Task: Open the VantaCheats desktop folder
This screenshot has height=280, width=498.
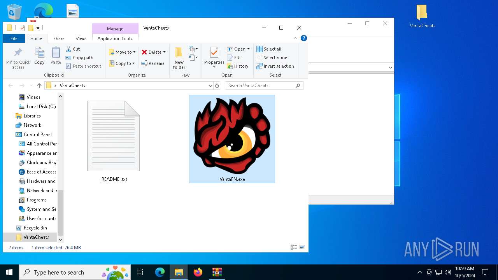Action: click(x=422, y=16)
